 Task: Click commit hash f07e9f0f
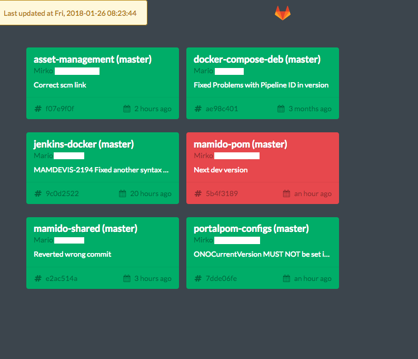click(x=60, y=109)
